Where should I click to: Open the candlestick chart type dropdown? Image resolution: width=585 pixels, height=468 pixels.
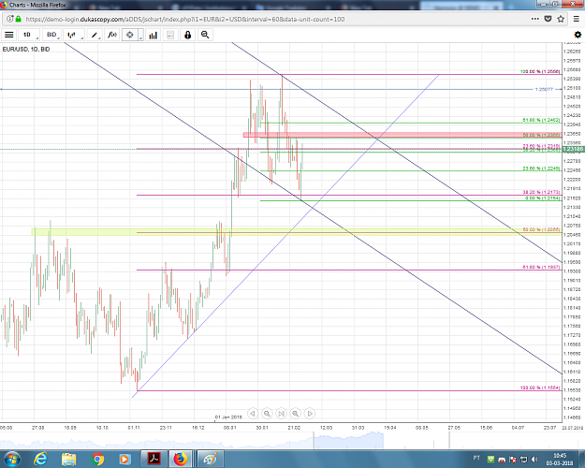point(74,35)
